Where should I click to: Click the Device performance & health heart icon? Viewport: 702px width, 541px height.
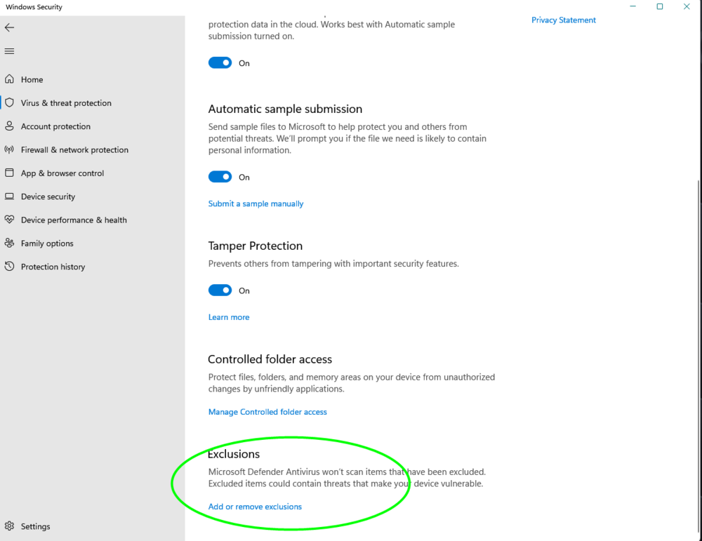9,220
